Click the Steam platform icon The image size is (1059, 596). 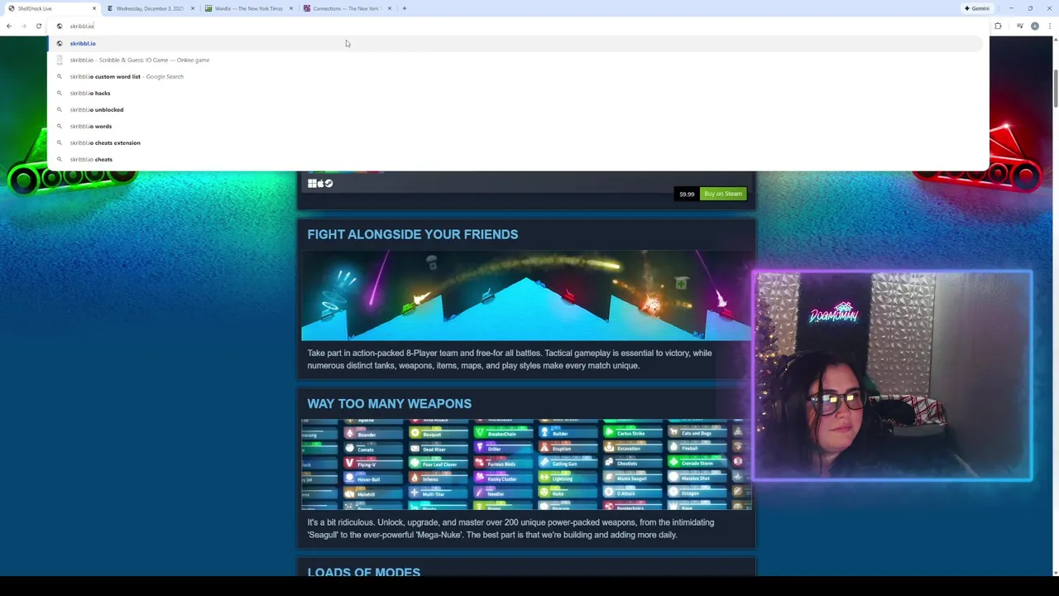tap(328, 183)
